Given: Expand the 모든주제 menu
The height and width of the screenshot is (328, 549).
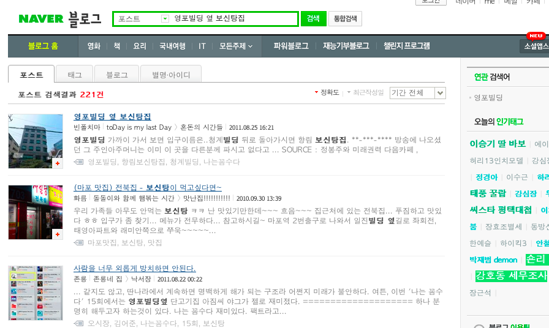Looking at the screenshot, I should tap(236, 46).
